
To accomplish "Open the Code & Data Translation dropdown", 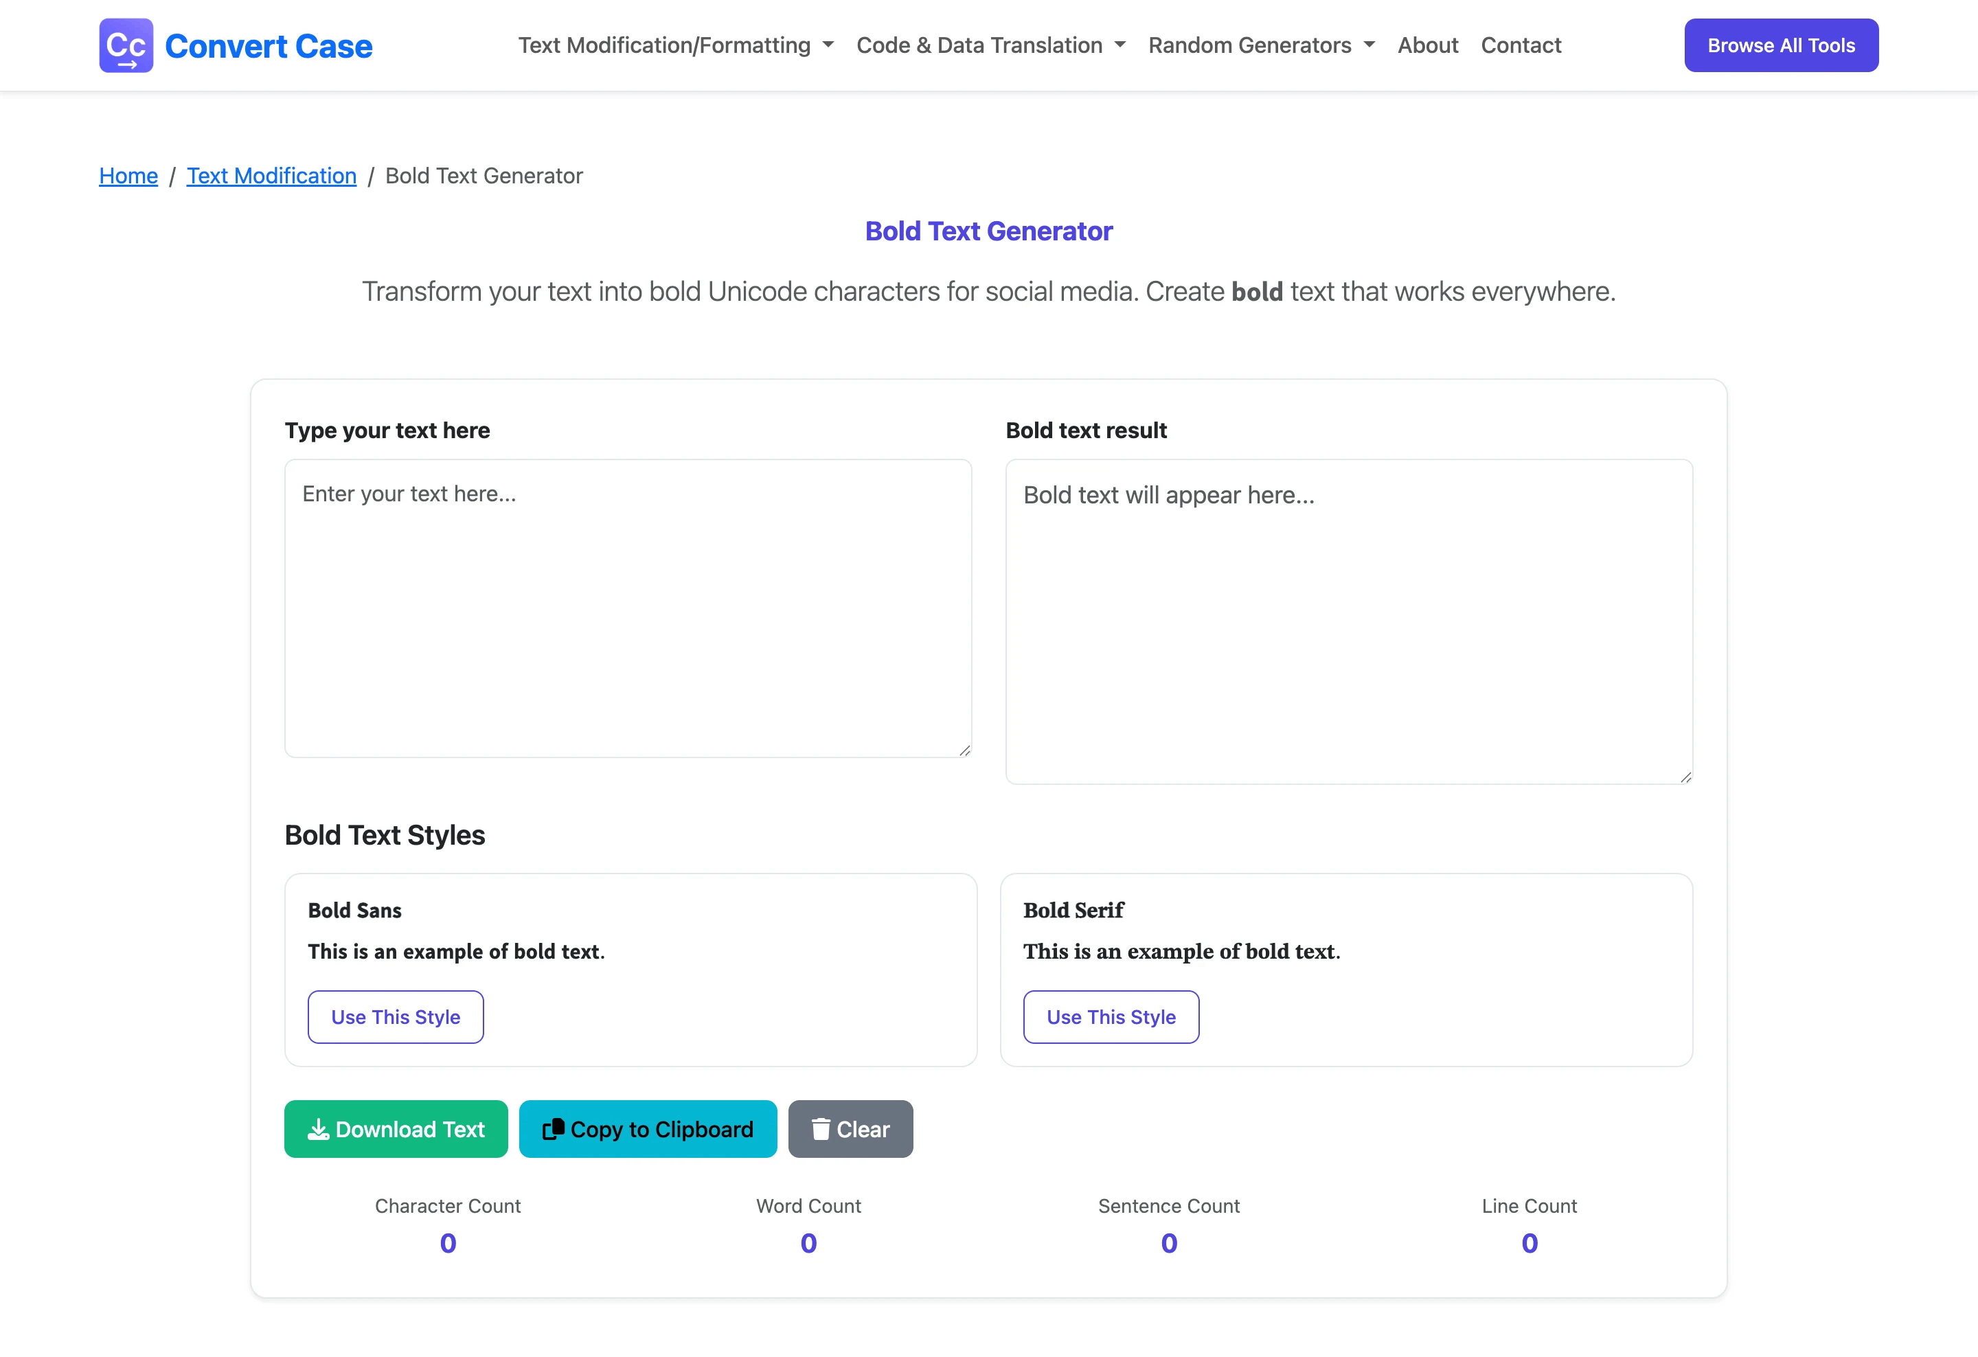I will [x=990, y=46].
